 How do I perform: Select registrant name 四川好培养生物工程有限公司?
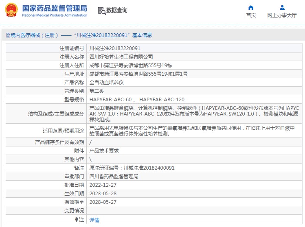point(121,57)
